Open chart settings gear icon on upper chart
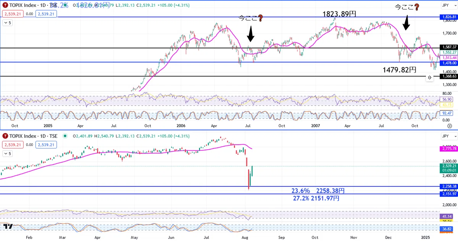This screenshot has width=458, height=241. [450, 125]
